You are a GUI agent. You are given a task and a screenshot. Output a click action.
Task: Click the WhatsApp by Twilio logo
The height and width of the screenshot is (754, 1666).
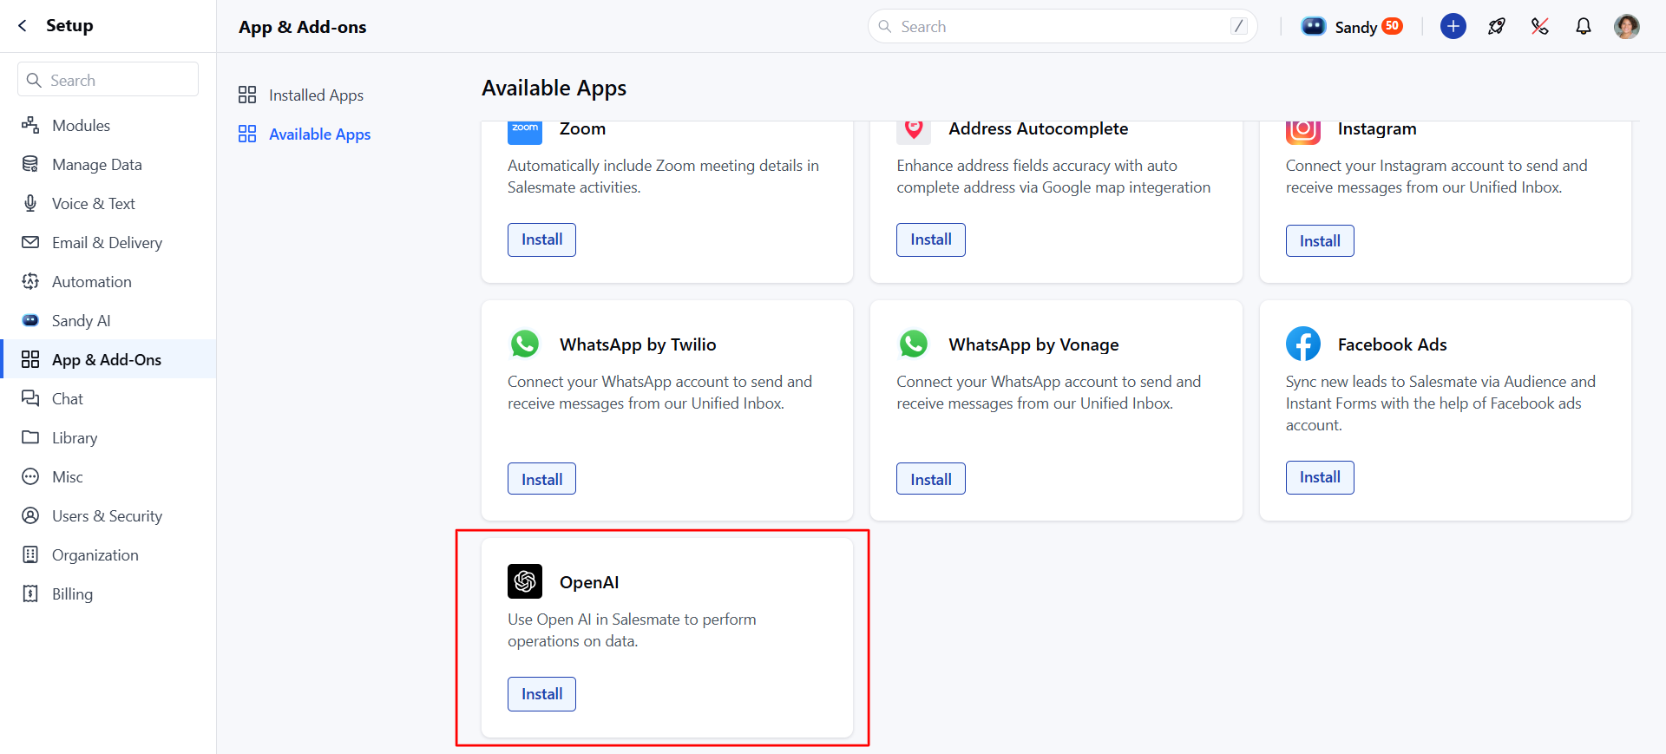[x=525, y=344]
